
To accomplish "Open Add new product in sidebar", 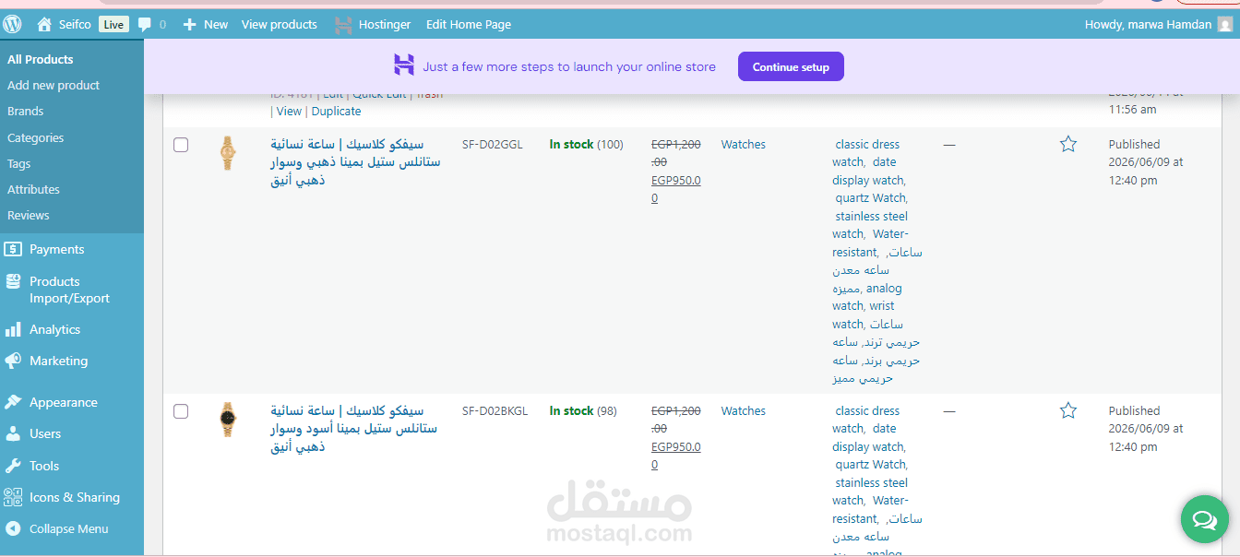I will point(54,85).
